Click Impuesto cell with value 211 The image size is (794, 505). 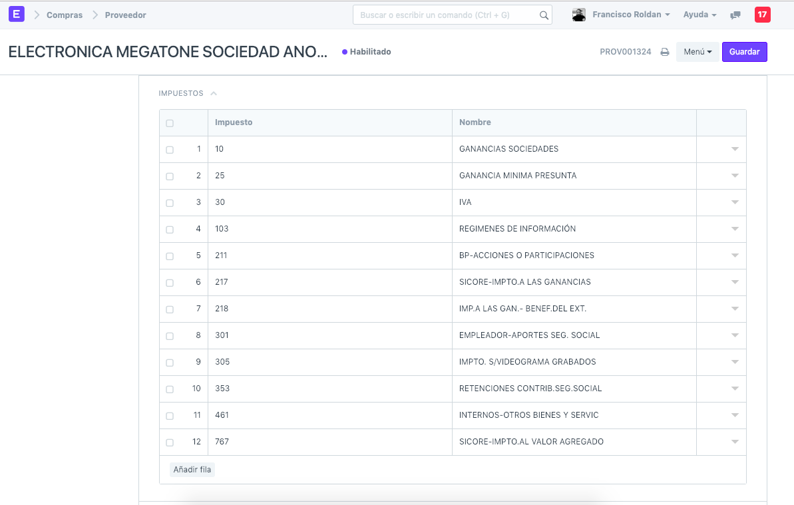coord(329,255)
